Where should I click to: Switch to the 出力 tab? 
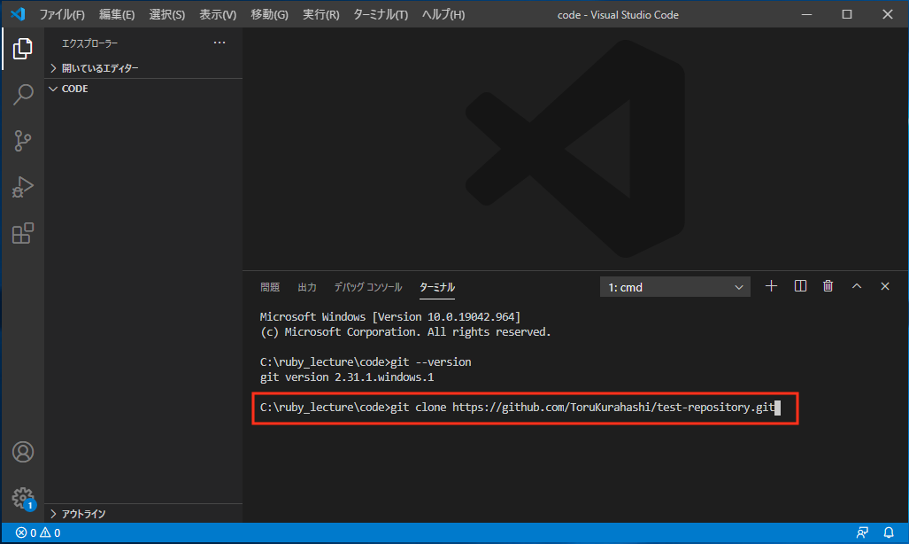tap(306, 287)
